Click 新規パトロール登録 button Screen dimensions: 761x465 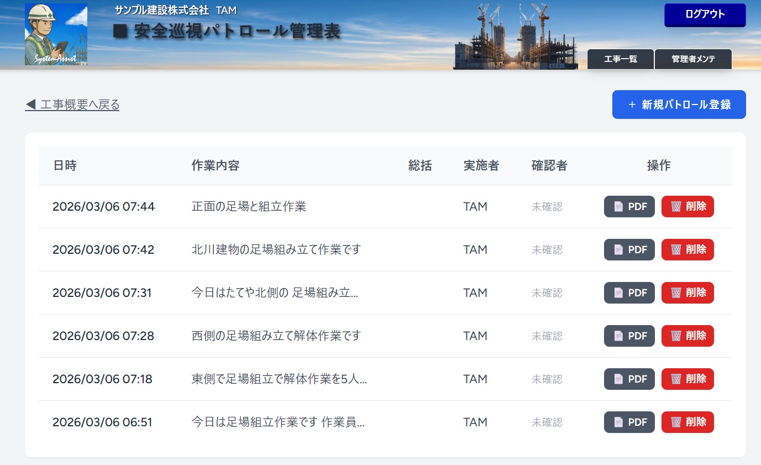679,105
